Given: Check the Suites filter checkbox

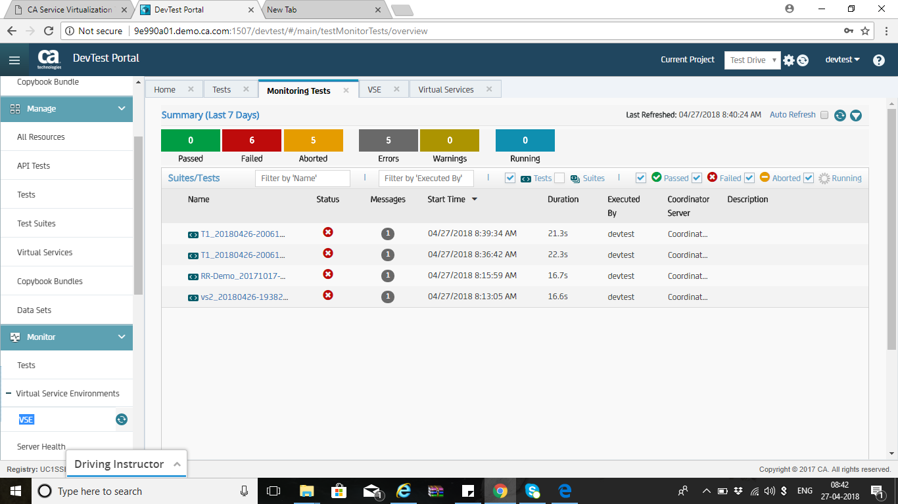Looking at the screenshot, I should click(559, 178).
